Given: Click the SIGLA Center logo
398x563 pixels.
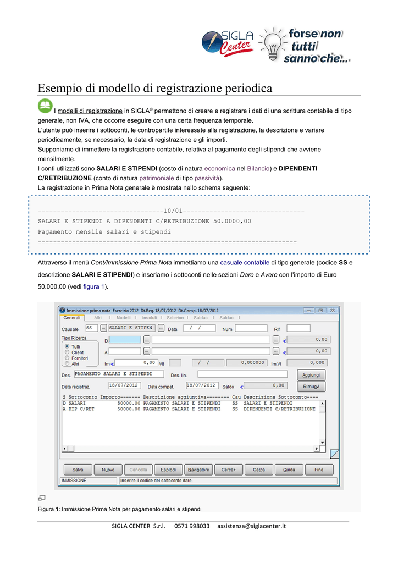Looking at the screenshot, I should 228,43.
